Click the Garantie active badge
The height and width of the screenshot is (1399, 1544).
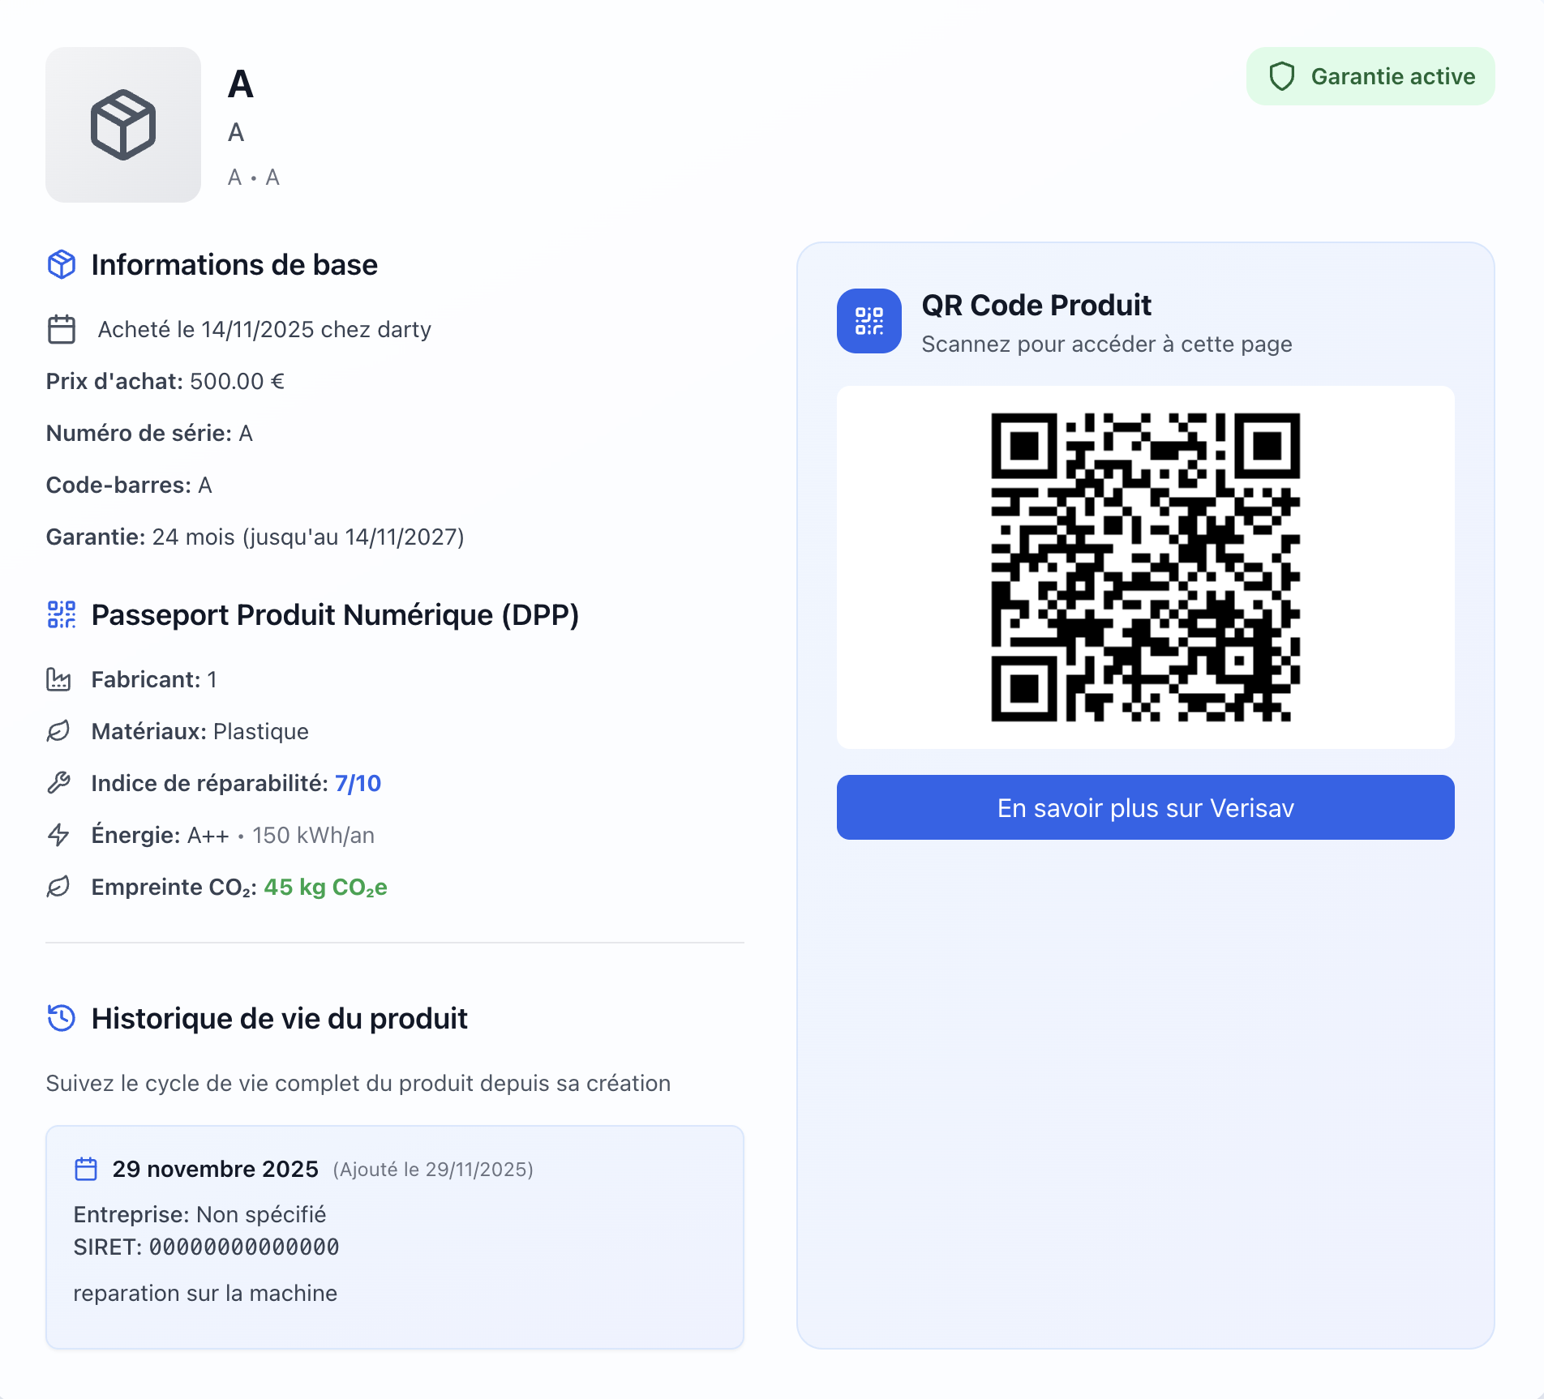tap(1370, 76)
